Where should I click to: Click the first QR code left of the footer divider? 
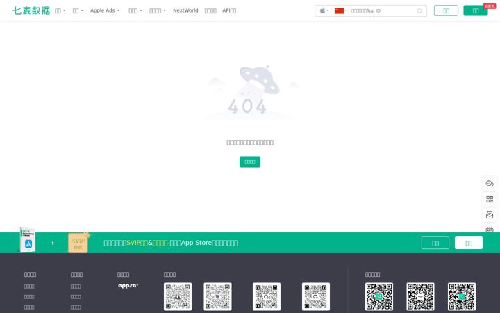(x=178, y=296)
